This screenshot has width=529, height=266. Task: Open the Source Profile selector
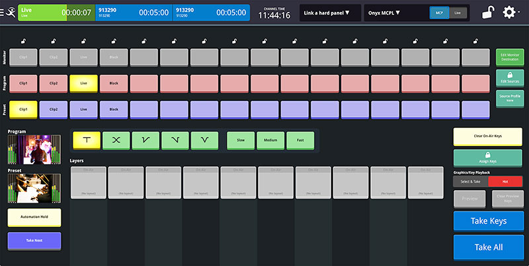click(x=509, y=98)
